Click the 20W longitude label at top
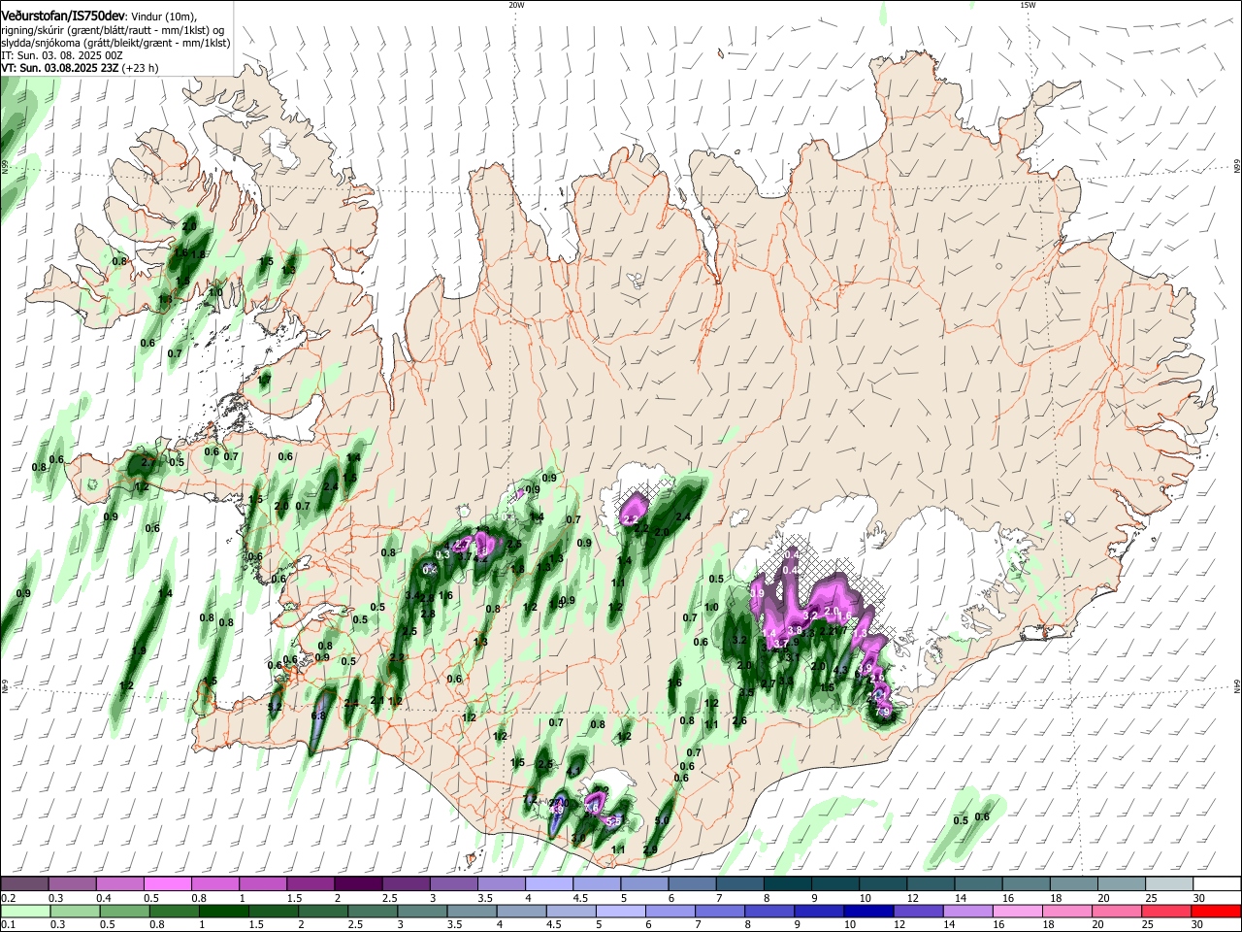The height and width of the screenshot is (932, 1242). pyautogui.click(x=517, y=5)
